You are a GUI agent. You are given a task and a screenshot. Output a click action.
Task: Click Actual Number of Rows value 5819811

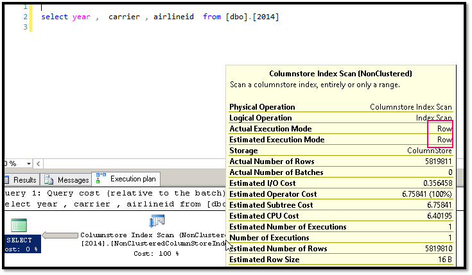pyautogui.click(x=438, y=162)
